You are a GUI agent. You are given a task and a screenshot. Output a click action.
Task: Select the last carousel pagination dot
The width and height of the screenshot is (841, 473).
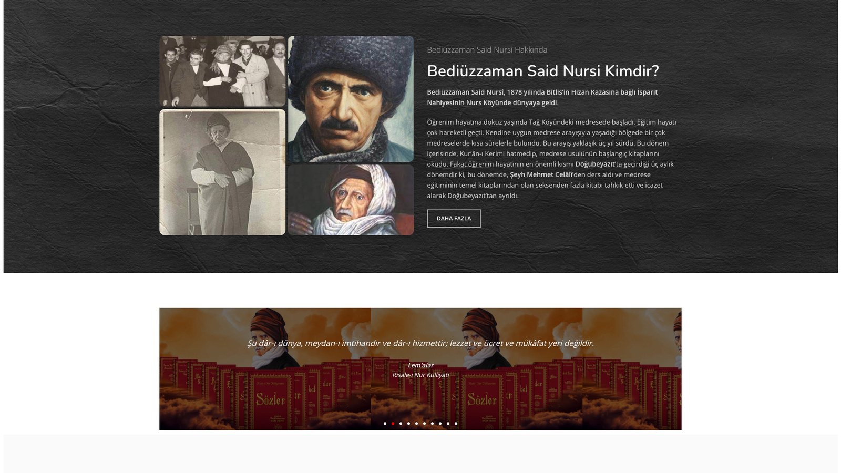tap(456, 423)
